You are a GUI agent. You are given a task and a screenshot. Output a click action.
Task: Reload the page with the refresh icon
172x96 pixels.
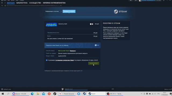pyautogui.click(x=2, y=5)
